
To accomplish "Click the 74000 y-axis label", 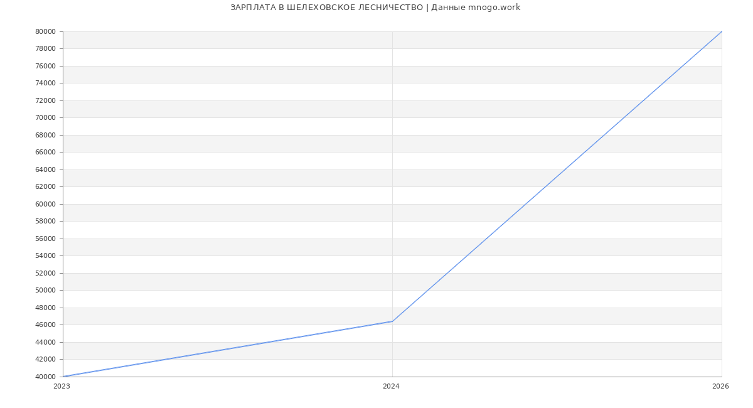I will 46,83.
